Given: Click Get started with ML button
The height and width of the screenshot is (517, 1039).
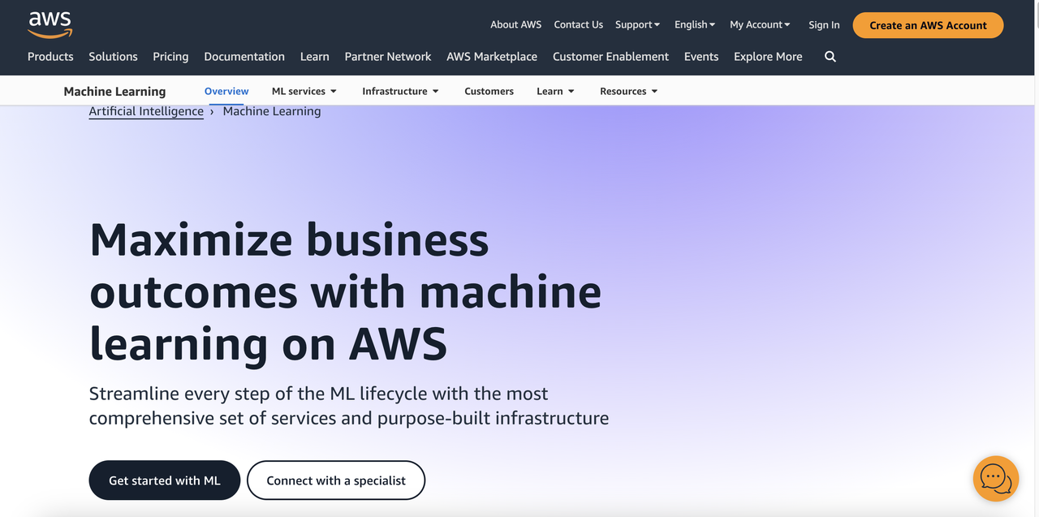Looking at the screenshot, I should tap(165, 480).
